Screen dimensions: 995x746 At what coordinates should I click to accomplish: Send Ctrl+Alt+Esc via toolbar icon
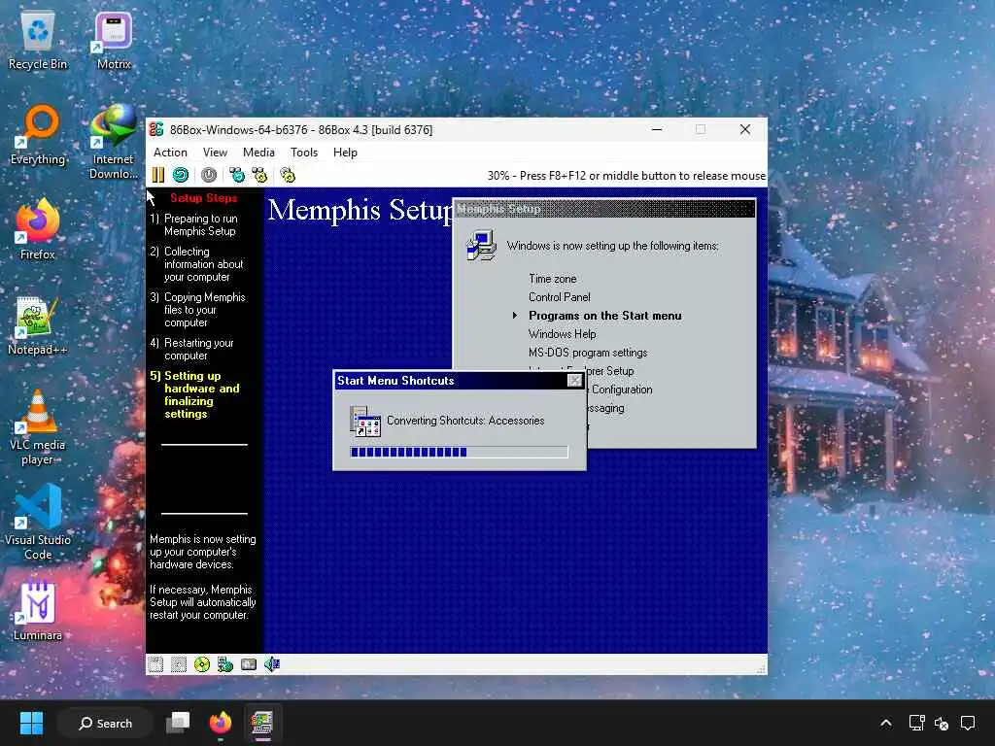coord(259,175)
